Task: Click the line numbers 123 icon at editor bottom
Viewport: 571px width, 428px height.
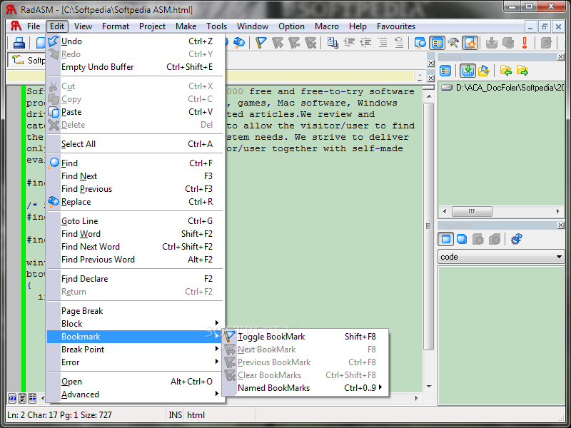Action: click(12, 398)
